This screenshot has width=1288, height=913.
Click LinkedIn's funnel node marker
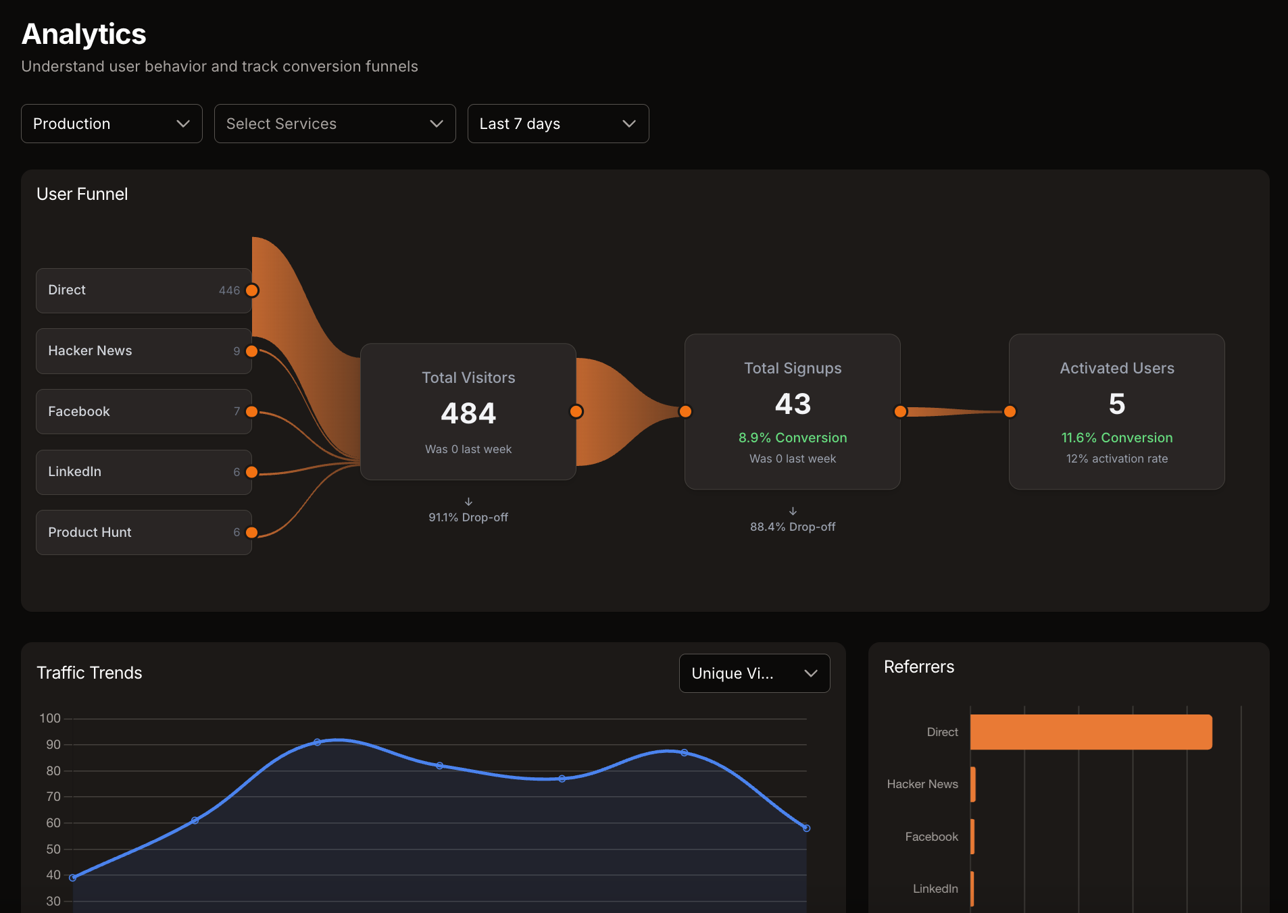tap(252, 472)
